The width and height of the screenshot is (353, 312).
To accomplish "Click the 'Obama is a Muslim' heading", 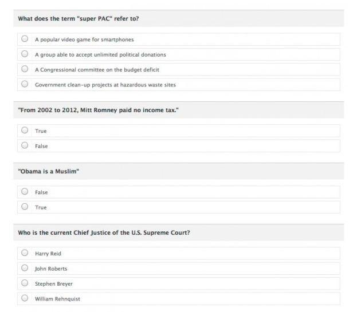I will tap(48, 171).
